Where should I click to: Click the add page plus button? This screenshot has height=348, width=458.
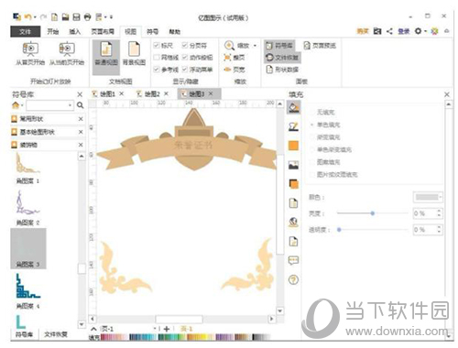(167, 329)
